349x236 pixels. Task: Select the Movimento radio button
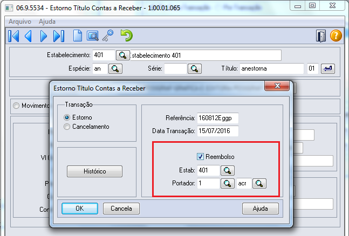point(16,106)
